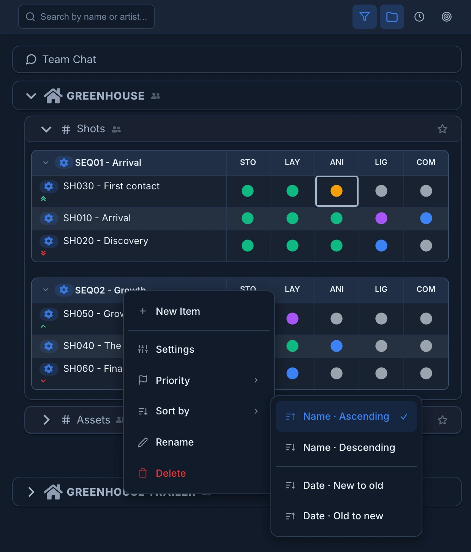Select Date · New to old sorting
471x552 pixels.
click(346, 485)
